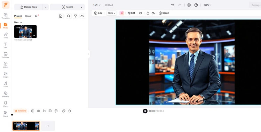Select scene 01 clip in the timeline
This screenshot has height=132, width=261.
26,126
